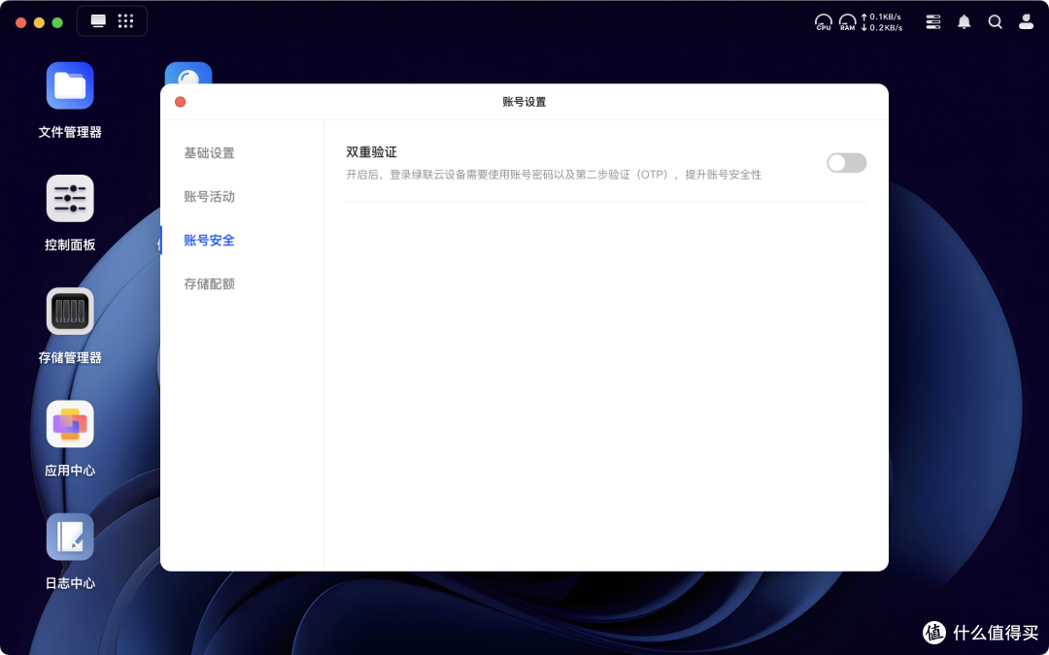Switch to the 存储配额 tab
The image size is (1049, 655).
tap(210, 283)
